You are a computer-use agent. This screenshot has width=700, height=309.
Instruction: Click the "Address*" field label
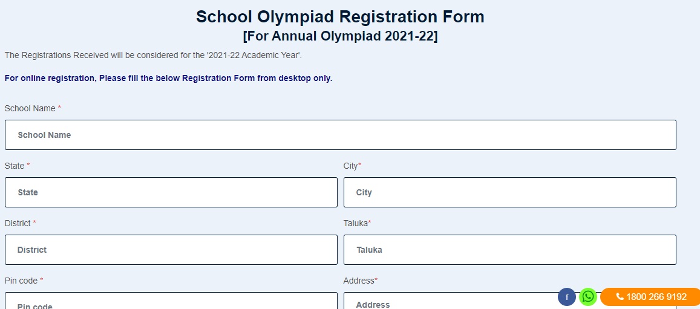point(360,281)
